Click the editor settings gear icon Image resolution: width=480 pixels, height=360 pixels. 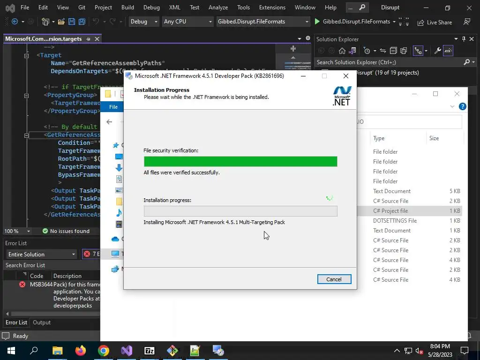coord(308,38)
